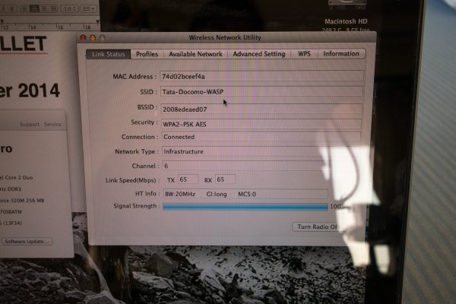Open the Support link in About window
This screenshot has width=456, height=304.
click(x=30, y=125)
